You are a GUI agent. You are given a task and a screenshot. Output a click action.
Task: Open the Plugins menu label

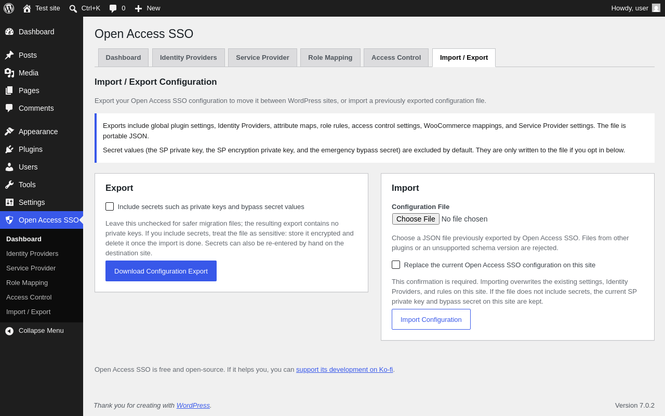click(31, 149)
